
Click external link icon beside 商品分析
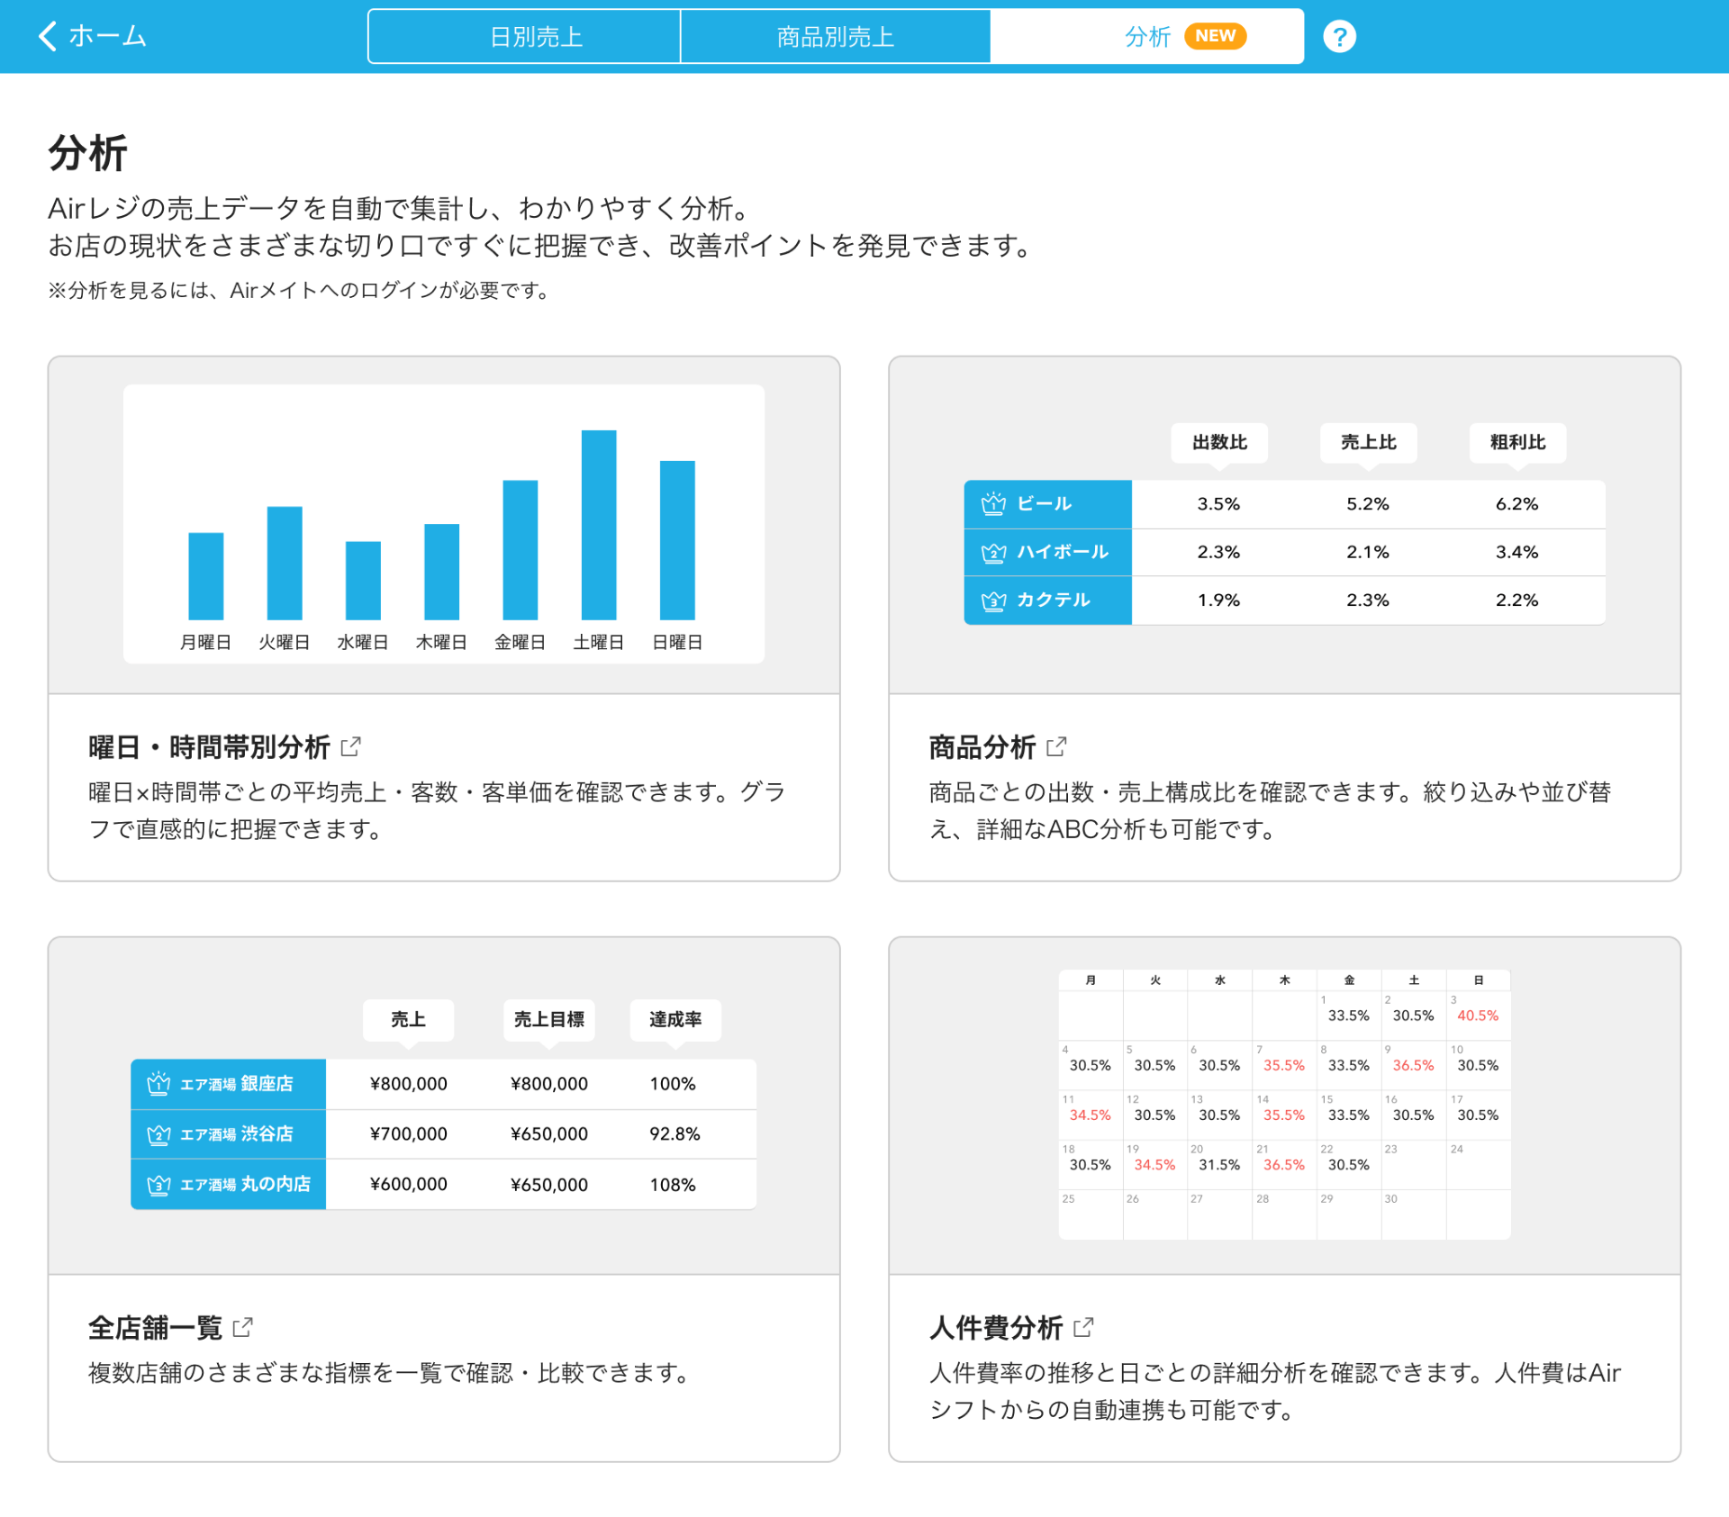(x=1056, y=746)
